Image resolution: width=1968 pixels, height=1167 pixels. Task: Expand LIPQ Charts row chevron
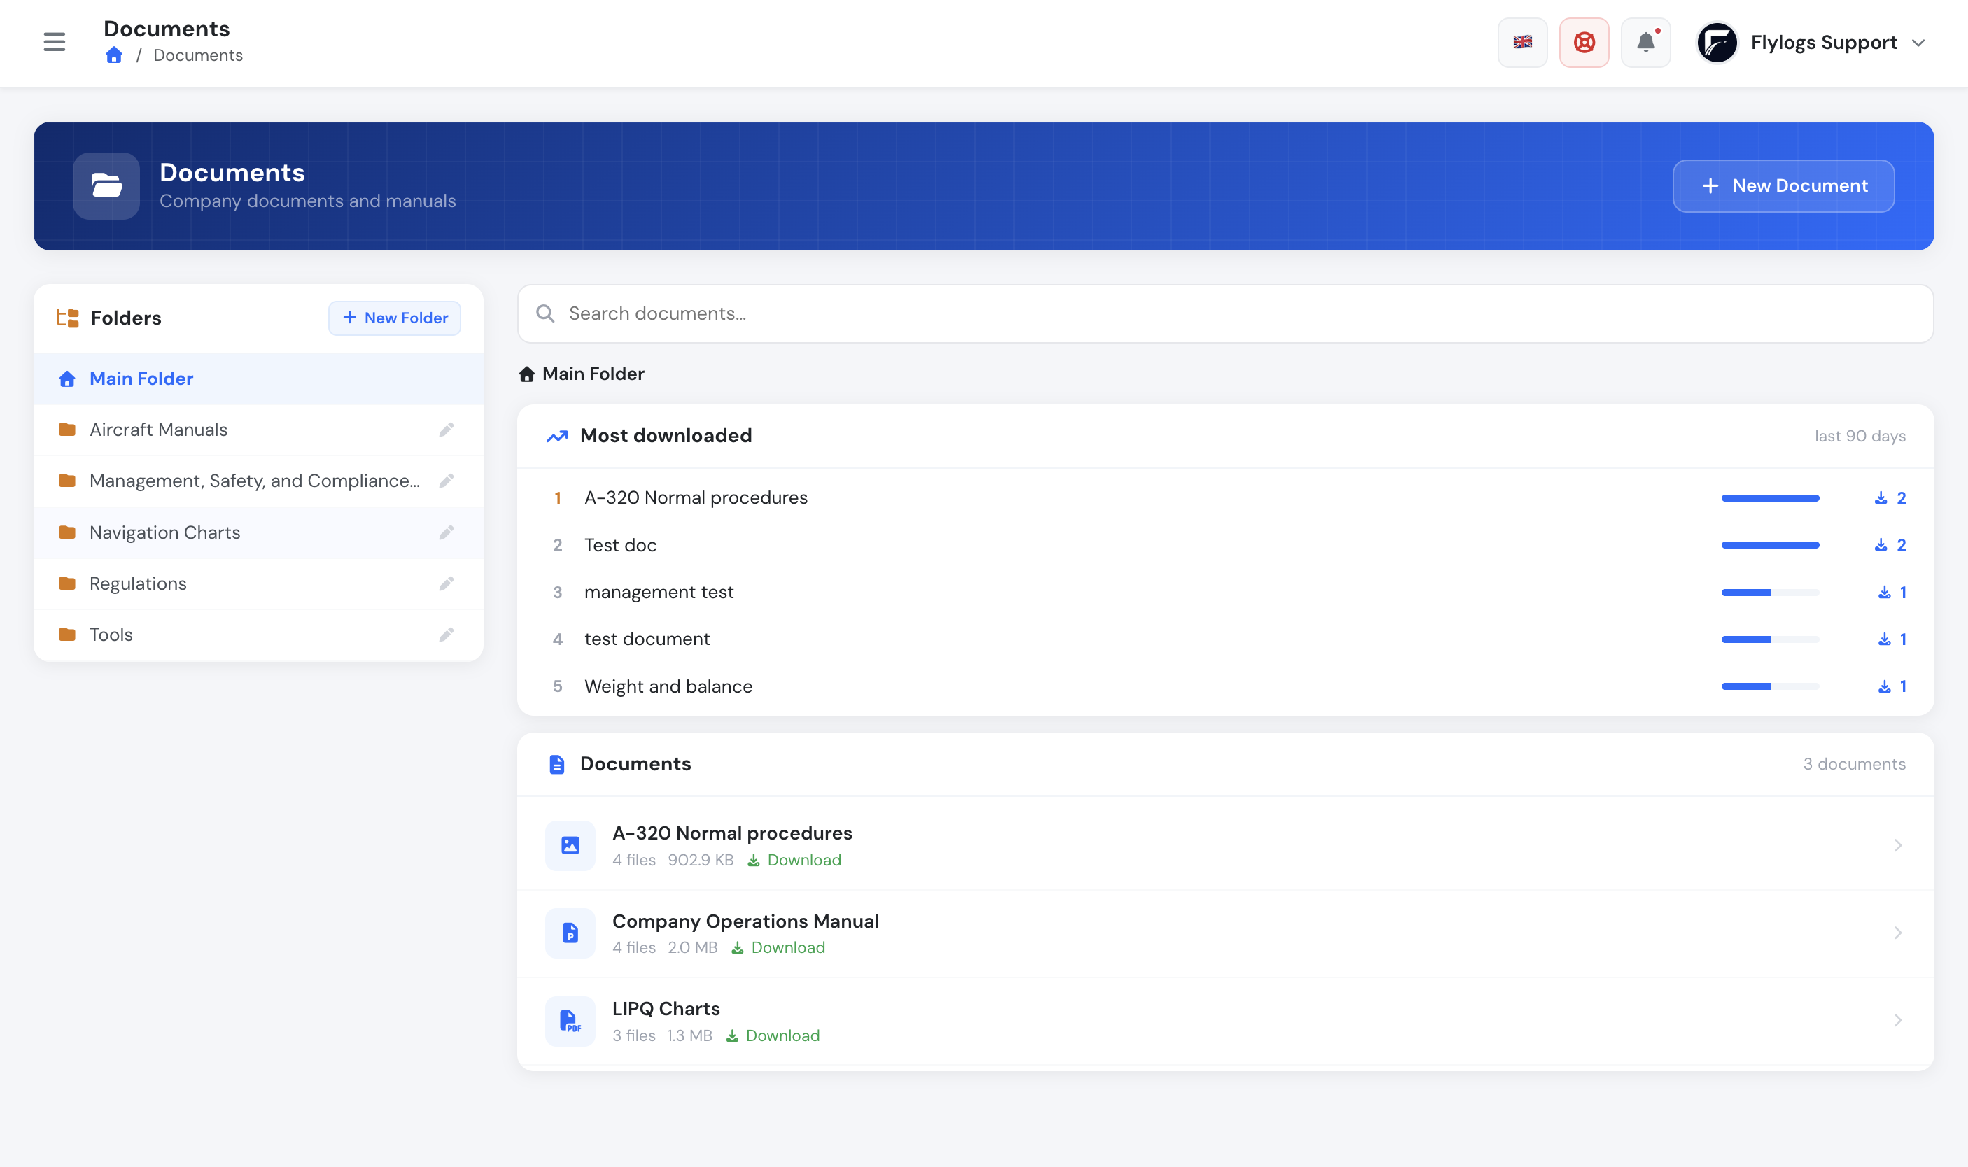1897,1021
